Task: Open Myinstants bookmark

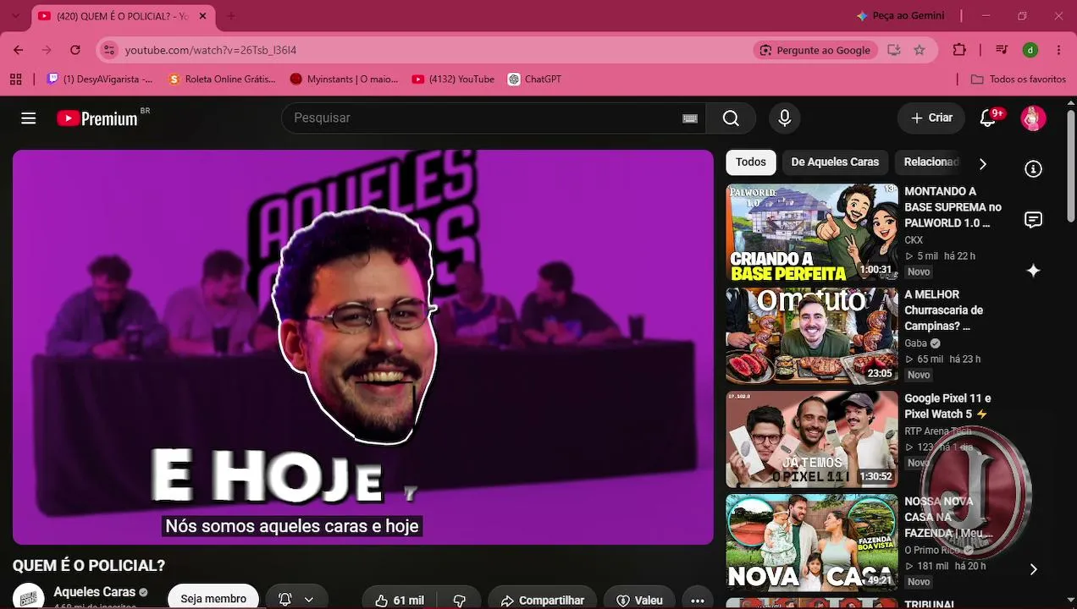Action: click(344, 80)
